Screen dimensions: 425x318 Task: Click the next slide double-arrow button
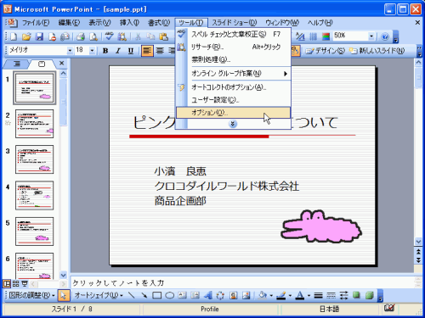point(418,259)
